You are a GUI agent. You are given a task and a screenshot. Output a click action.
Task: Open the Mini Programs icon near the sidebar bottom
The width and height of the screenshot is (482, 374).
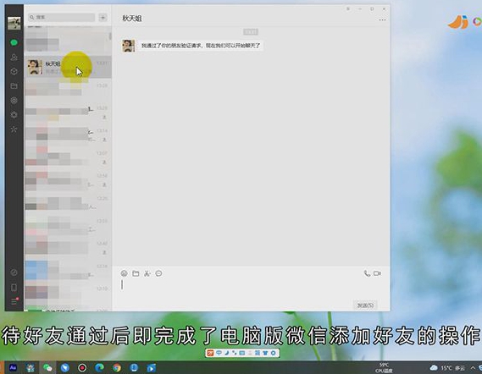[14, 272]
